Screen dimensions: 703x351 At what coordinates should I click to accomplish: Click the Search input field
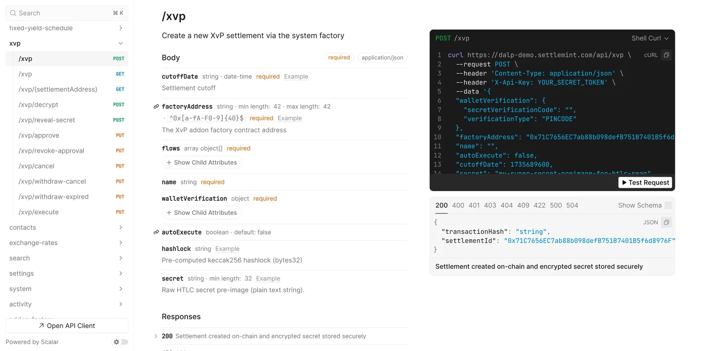coord(67,13)
